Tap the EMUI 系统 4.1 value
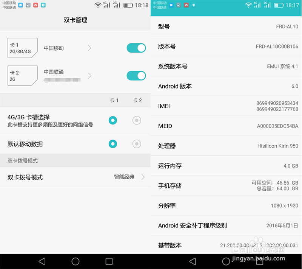This screenshot has width=302, height=269. pyautogui.click(x=282, y=66)
